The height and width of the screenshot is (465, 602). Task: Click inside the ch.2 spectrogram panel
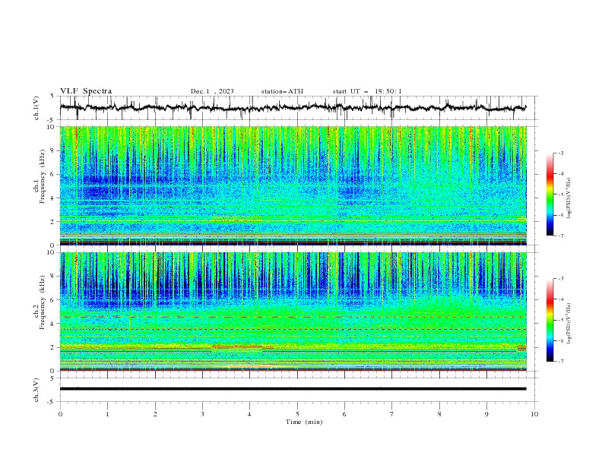pos(293,312)
